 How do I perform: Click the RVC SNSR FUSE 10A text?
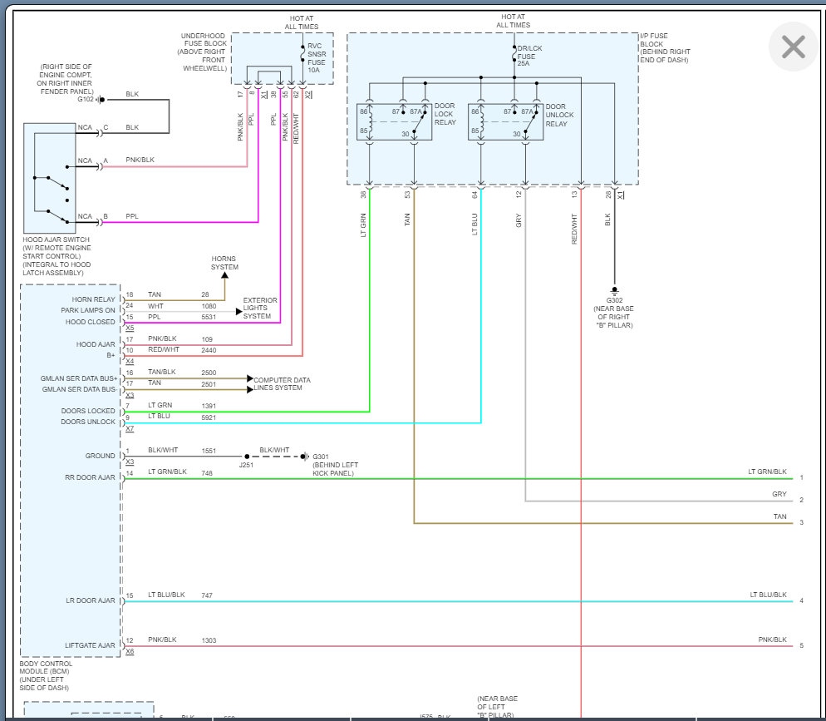pyautogui.click(x=317, y=58)
